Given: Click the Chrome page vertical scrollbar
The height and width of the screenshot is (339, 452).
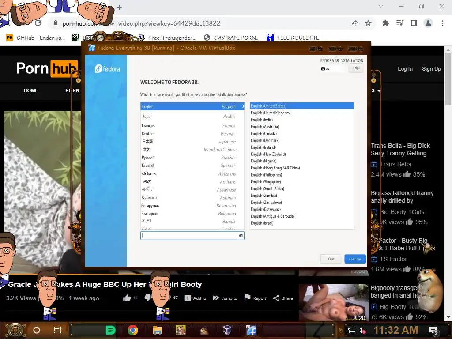Looking at the screenshot, I should [448, 79].
